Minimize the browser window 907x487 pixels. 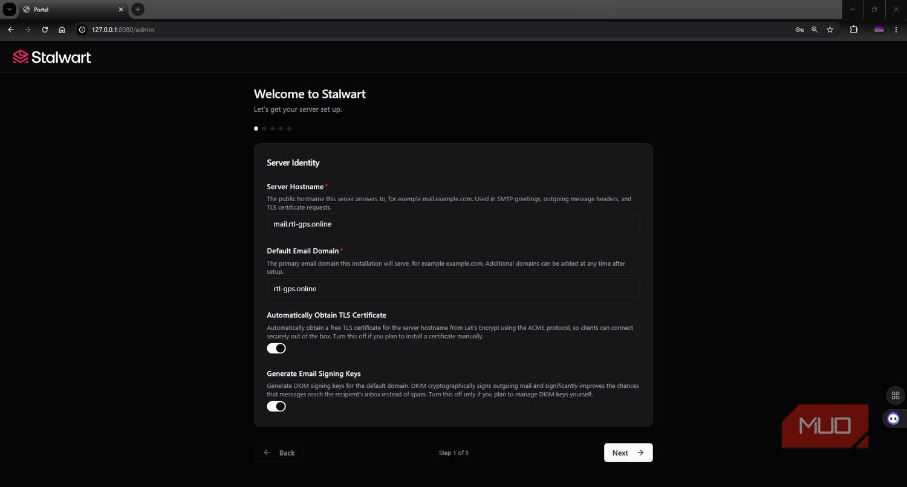(x=853, y=10)
